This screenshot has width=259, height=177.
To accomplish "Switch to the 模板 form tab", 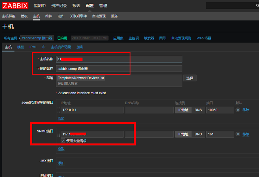I will pyautogui.click(x=21, y=47).
